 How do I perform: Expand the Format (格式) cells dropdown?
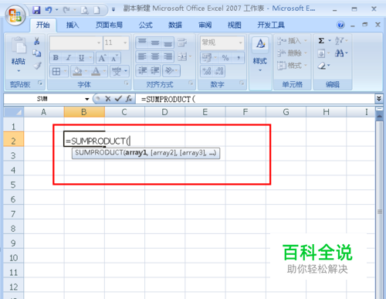pyautogui.click(x=306, y=66)
